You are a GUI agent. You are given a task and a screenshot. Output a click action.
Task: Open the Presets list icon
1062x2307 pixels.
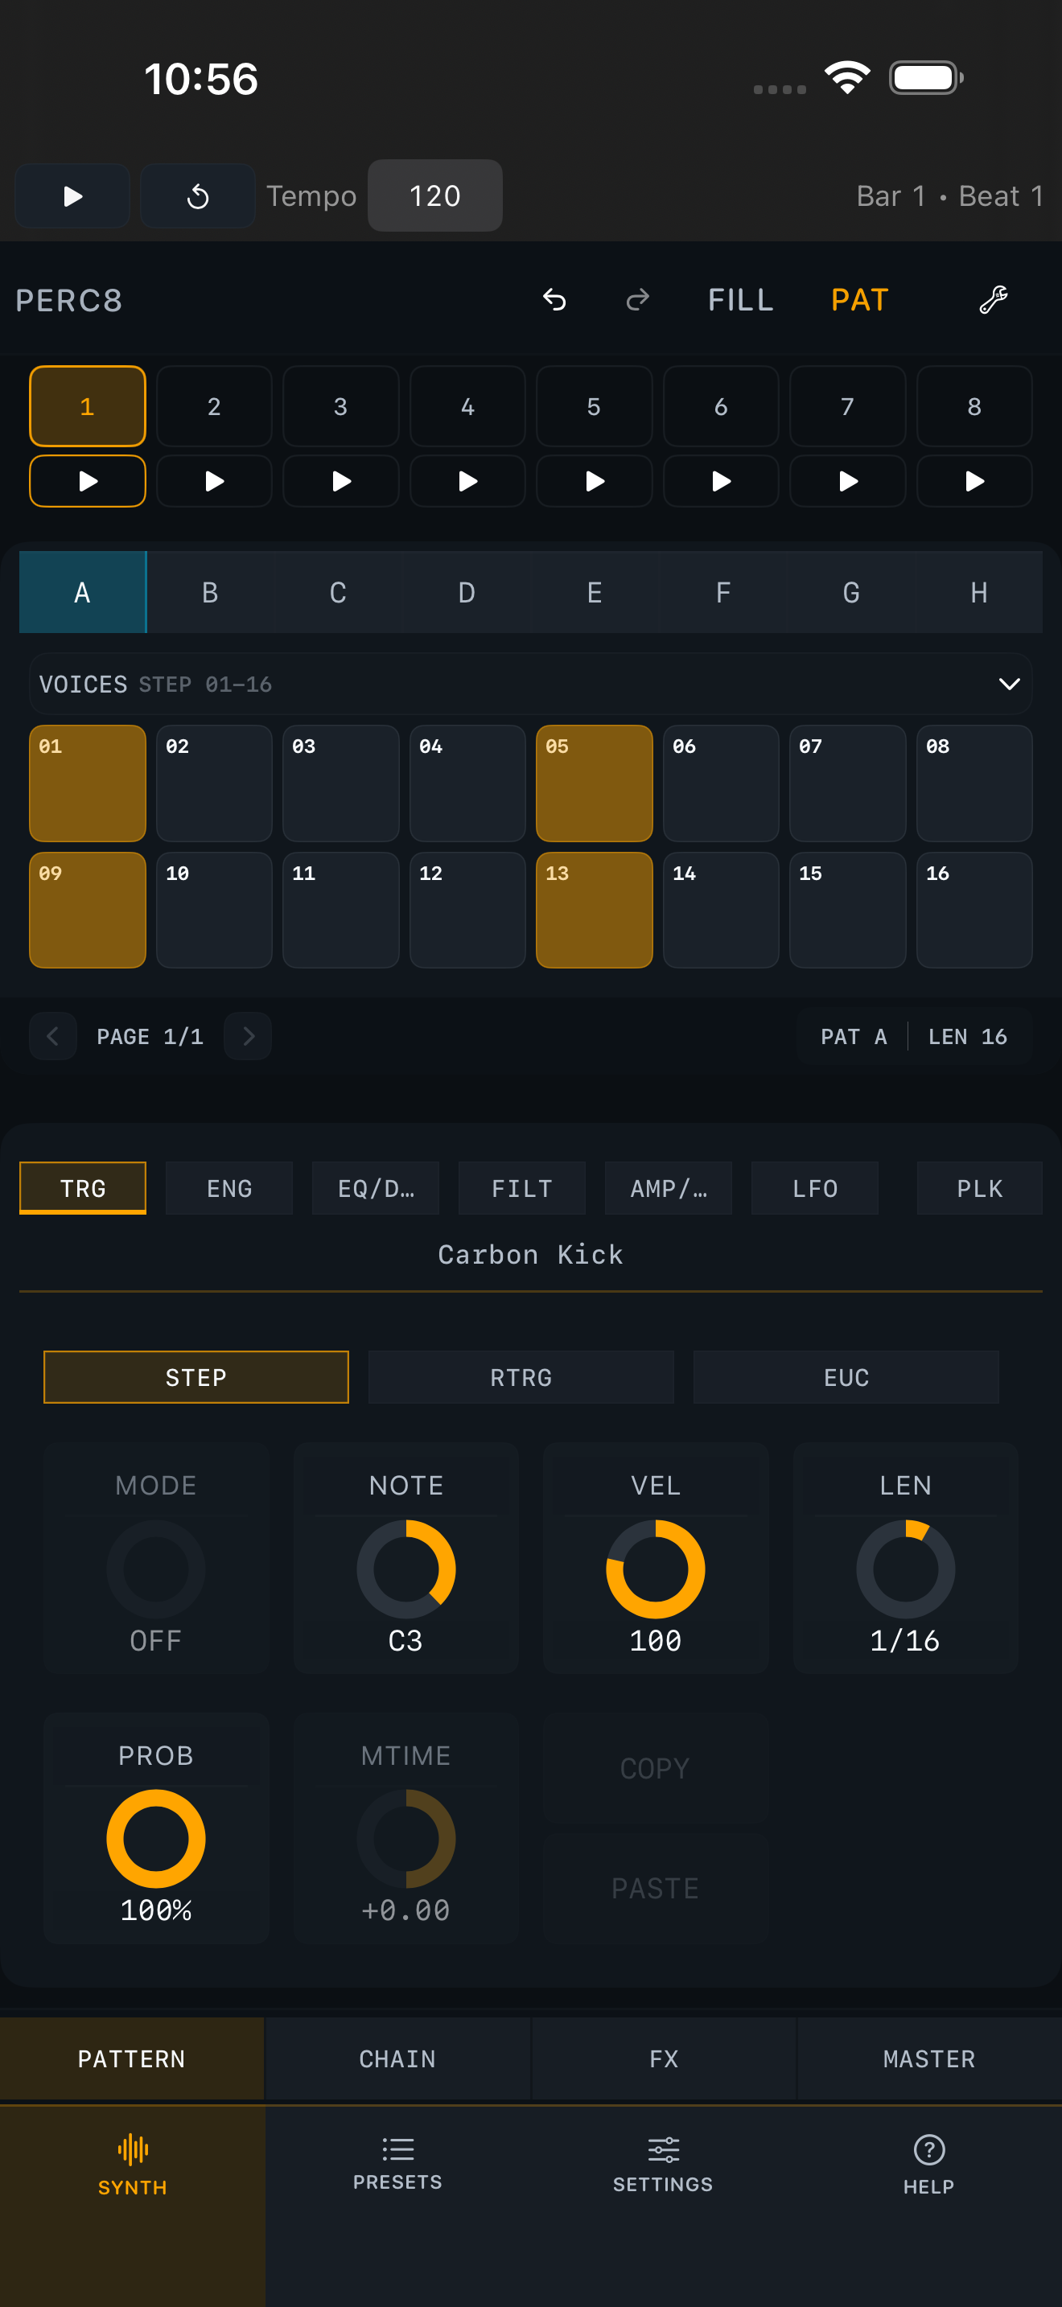(x=397, y=2149)
